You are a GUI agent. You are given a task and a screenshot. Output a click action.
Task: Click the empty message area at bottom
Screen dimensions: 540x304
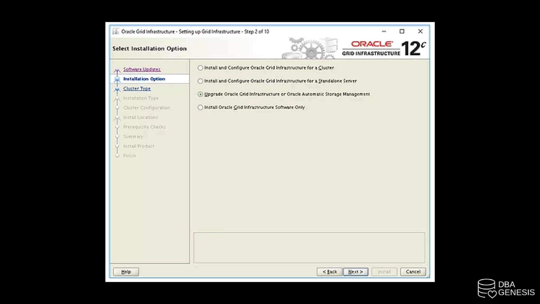coord(309,248)
